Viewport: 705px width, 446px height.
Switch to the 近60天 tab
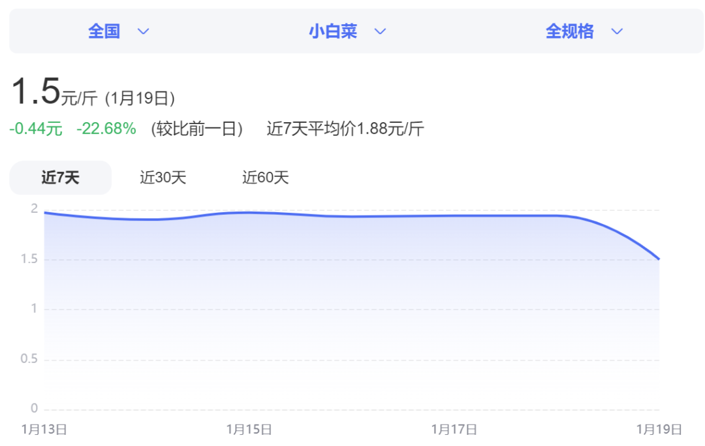pyautogui.click(x=265, y=178)
